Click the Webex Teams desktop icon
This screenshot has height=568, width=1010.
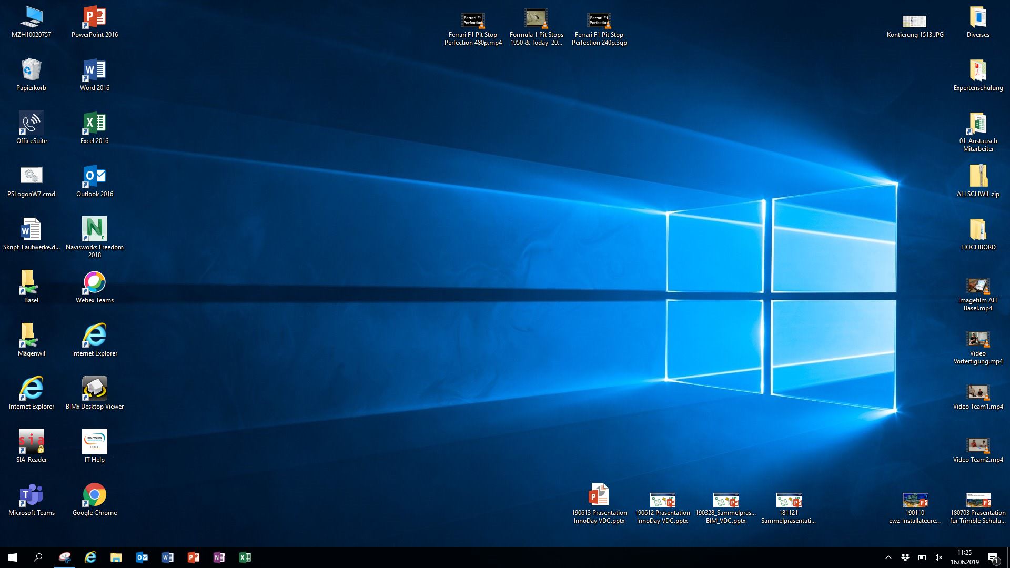tap(95, 283)
